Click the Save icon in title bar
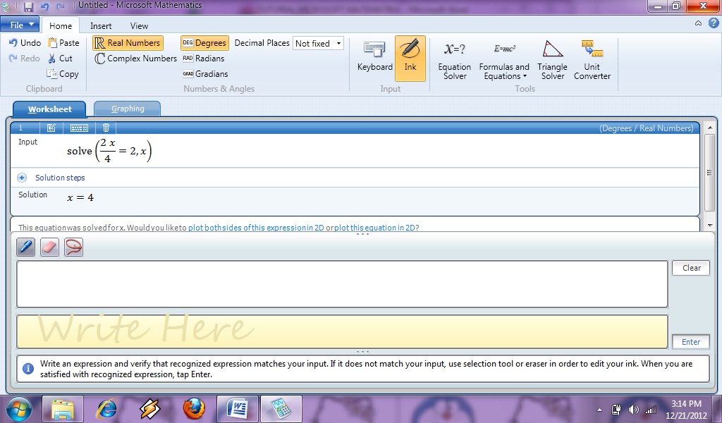Image resolution: width=722 pixels, height=423 pixels. click(28, 6)
